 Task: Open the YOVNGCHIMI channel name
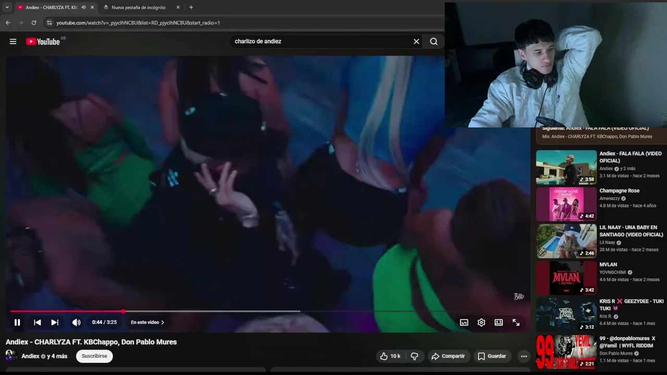click(x=613, y=272)
